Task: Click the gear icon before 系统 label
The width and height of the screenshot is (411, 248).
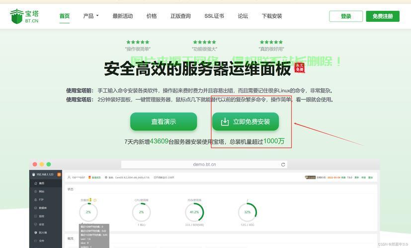Action: [106, 178]
